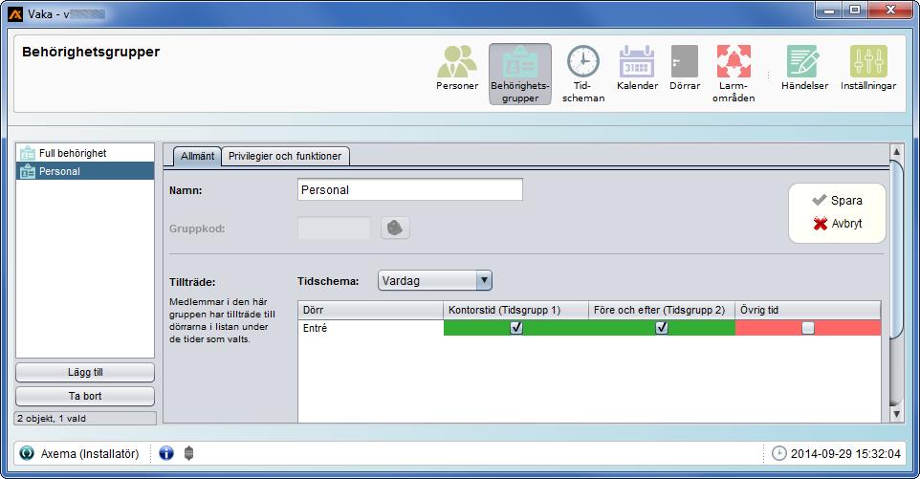Toggle Före och efter checkbox for Entré
Image resolution: width=920 pixels, height=479 pixels.
pyautogui.click(x=662, y=328)
